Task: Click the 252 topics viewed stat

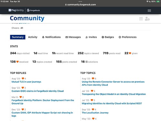Action: click(x=88, y=53)
